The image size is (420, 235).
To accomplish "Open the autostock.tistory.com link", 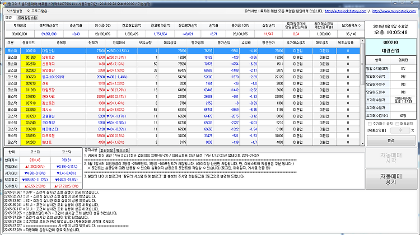I will pyautogui.click(x=346, y=11).
